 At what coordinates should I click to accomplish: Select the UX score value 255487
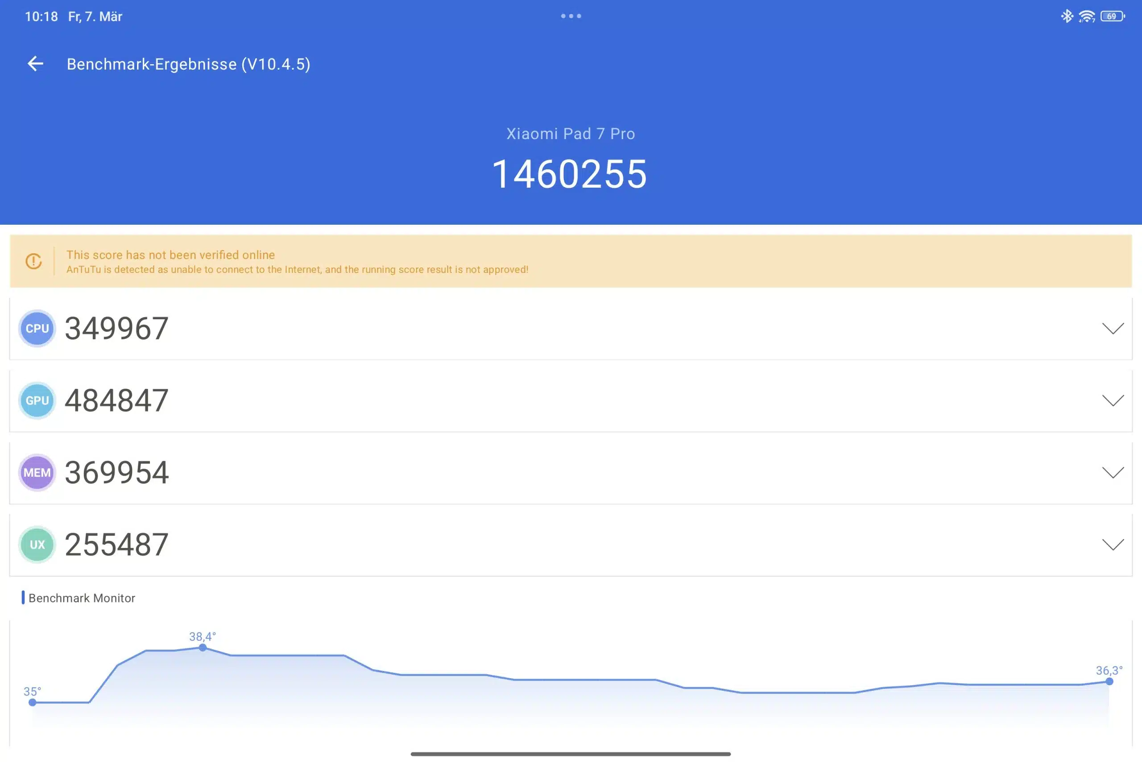(117, 544)
